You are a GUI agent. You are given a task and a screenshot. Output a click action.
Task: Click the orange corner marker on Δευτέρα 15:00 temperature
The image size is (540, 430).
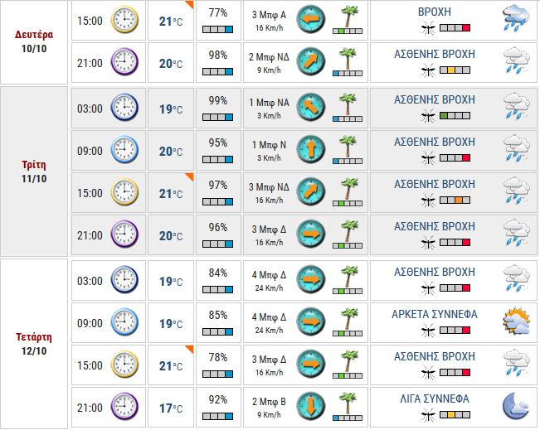(x=190, y=4)
